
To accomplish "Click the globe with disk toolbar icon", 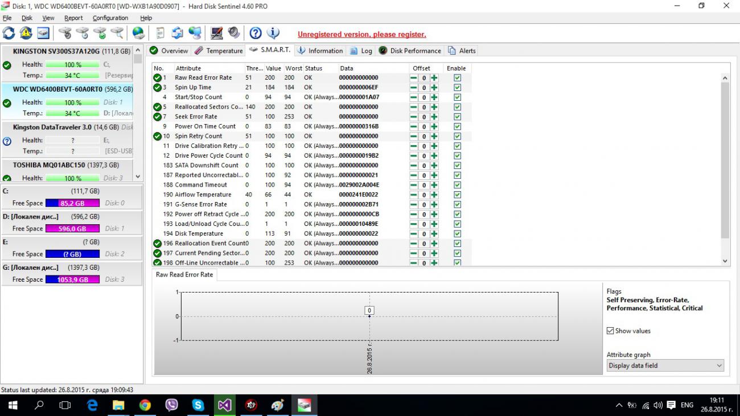I will click(138, 33).
